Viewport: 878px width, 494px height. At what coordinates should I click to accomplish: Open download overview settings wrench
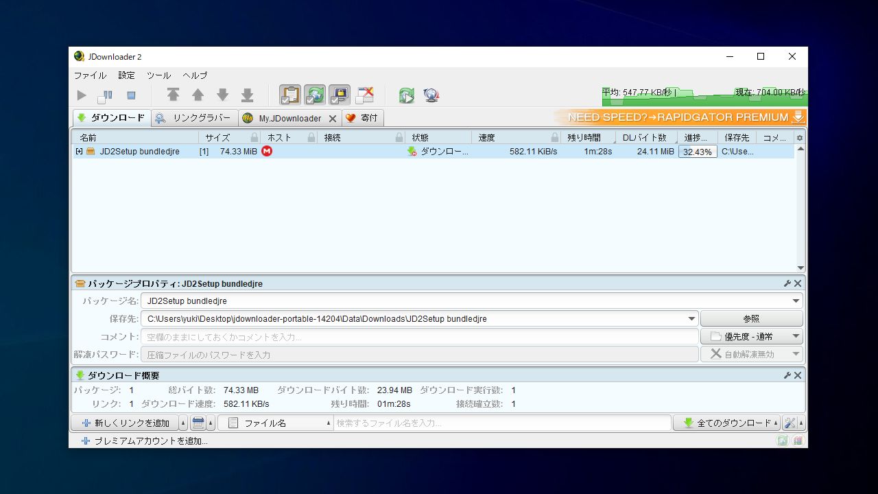pyautogui.click(x=787, y=375)
